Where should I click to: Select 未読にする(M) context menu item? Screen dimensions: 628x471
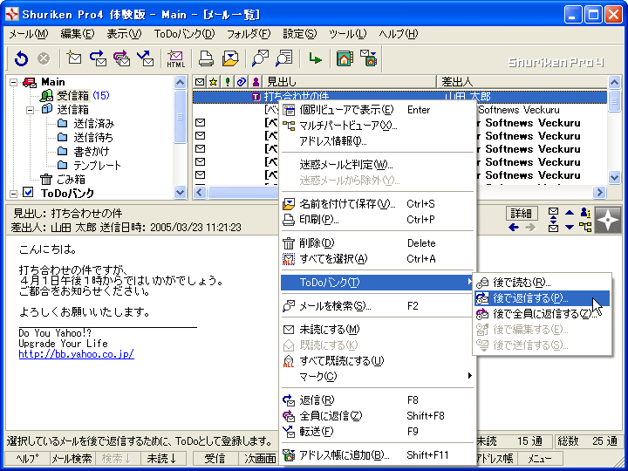point(378,329)
